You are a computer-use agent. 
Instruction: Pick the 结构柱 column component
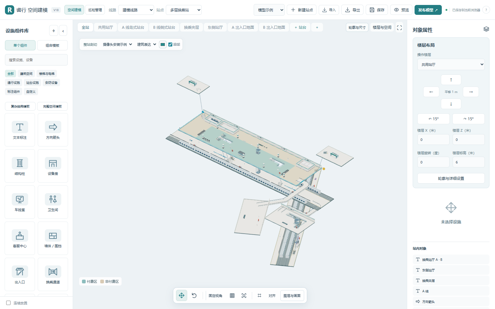click(x=20, y=166)
